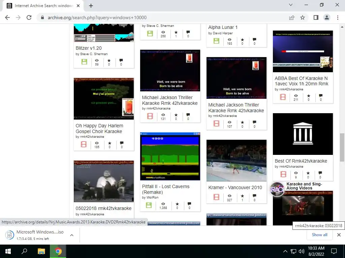Click the reviews bubble on the ABBA Best Of Karaoke card
This screenshot has height=258, width=345.
(321, 96)
